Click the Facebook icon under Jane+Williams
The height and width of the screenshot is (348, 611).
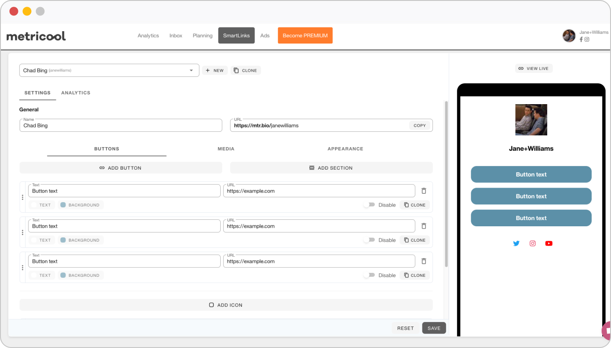coord(581,39)
